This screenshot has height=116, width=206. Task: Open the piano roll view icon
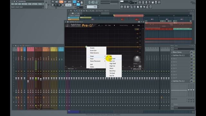[128, 7]
